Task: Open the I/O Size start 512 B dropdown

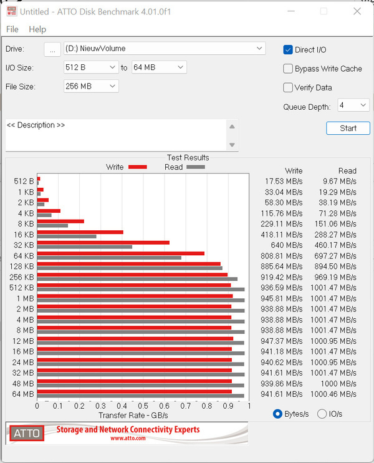Action: click(91, 67)
